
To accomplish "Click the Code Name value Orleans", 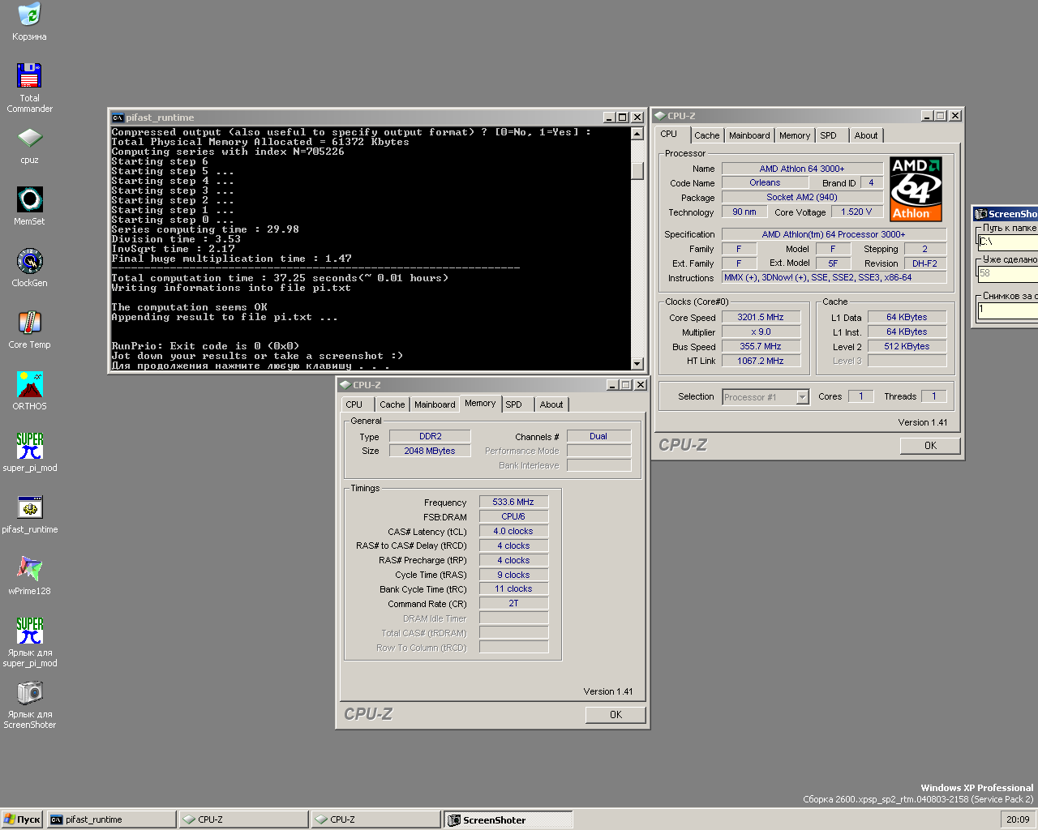I will click(765, 182).
